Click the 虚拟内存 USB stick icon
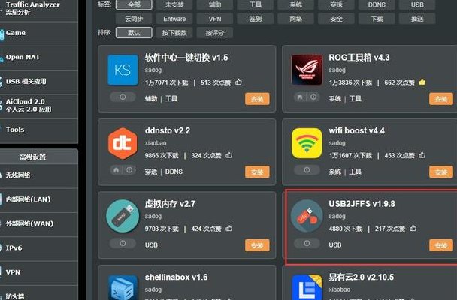457x300 pixels. tap(123, 216)
